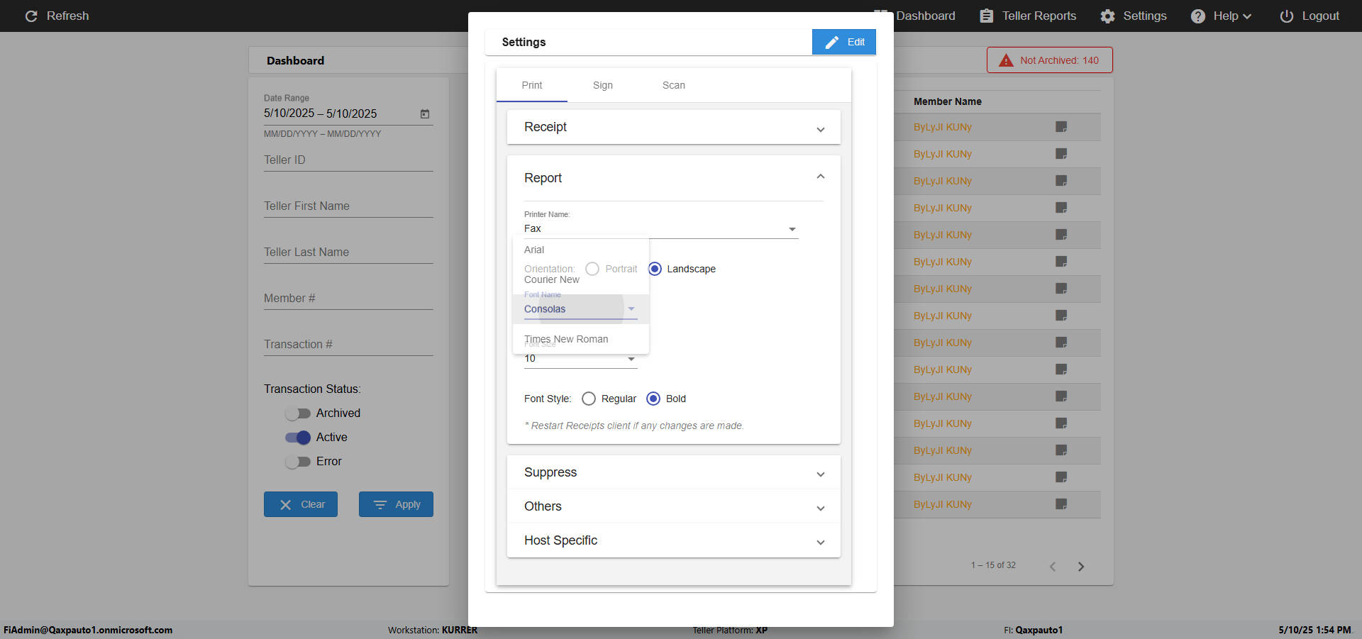Click the Member # field
This screenshot has height=639, width=1362.
[x=348, y=299]
